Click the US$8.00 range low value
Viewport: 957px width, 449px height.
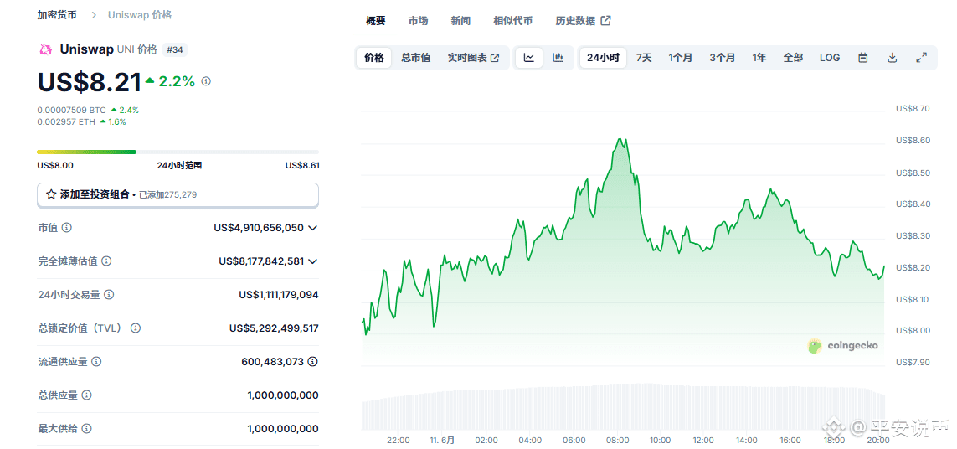point(55,165)
